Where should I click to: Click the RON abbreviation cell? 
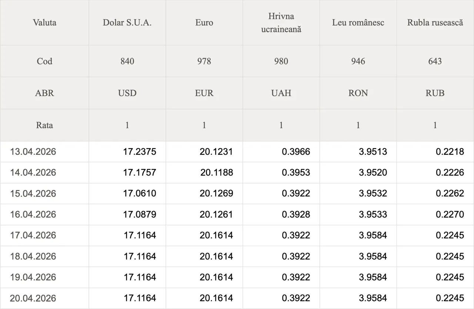tap(358, 93)
